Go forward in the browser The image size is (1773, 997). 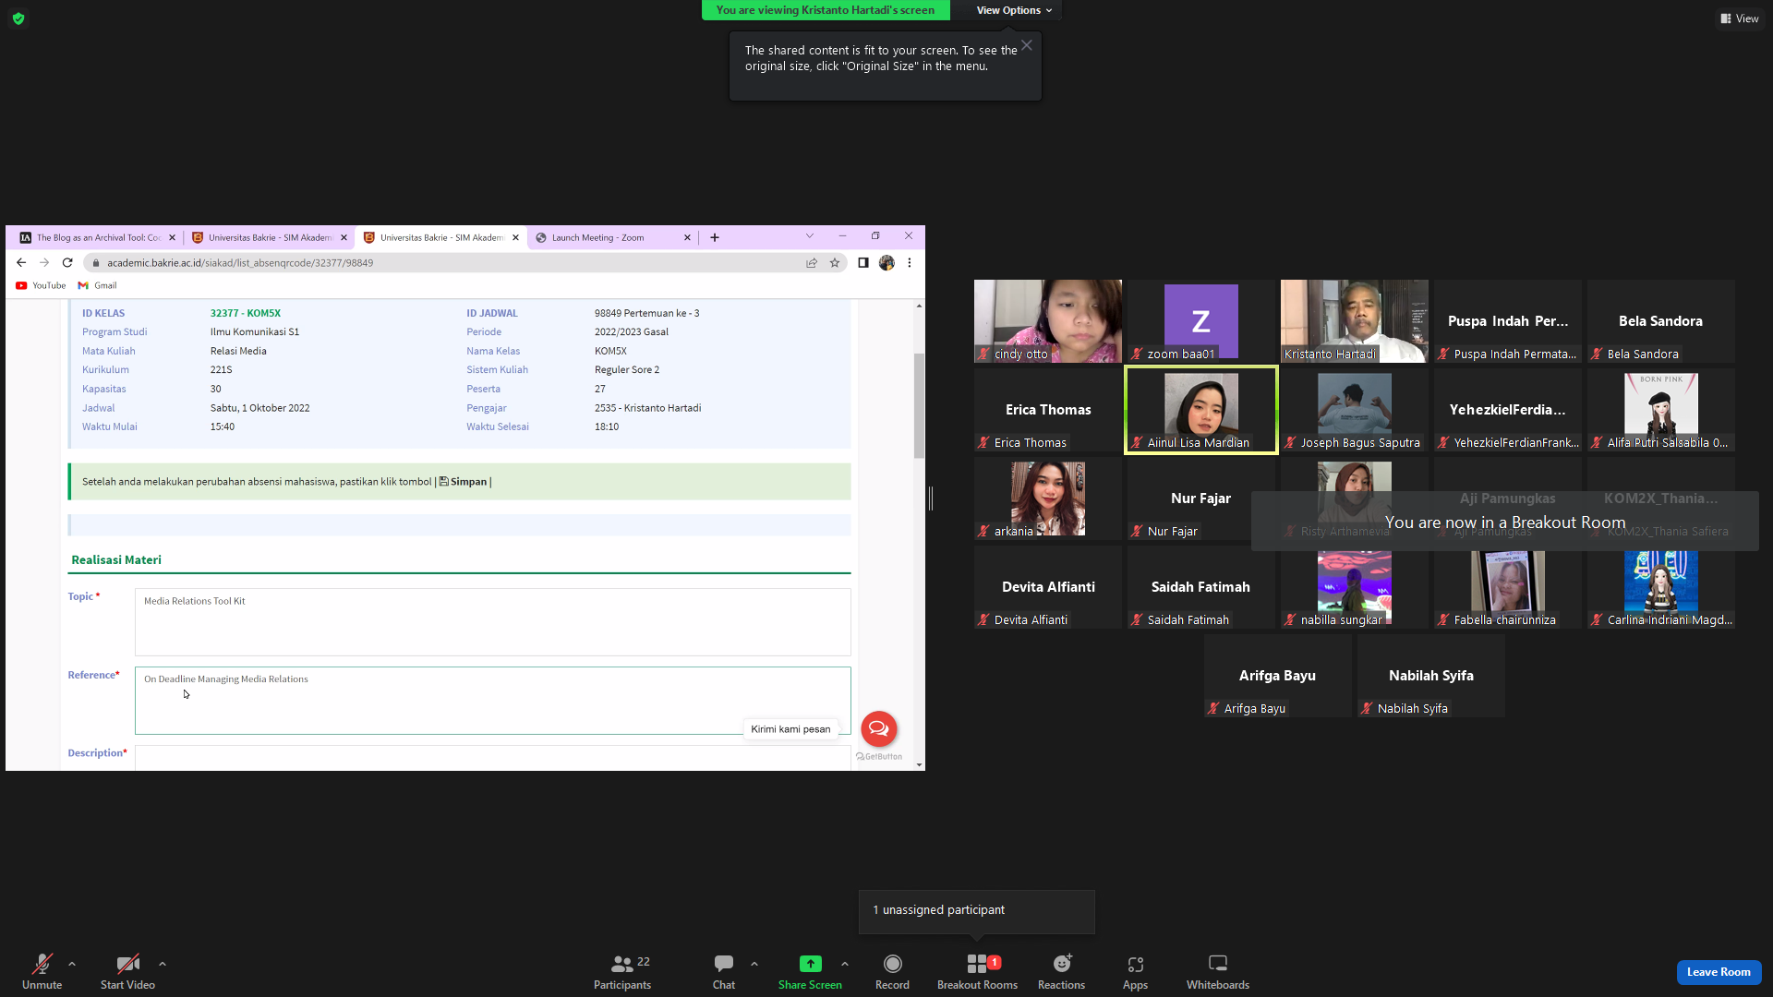(x=44, y=263)
